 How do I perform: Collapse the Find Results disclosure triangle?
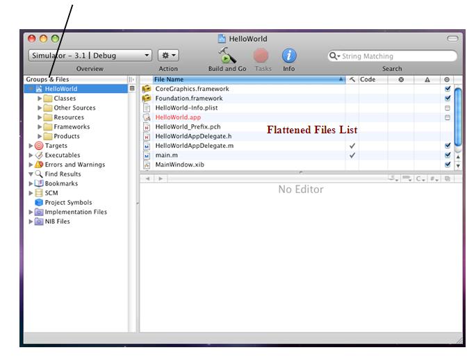31,174
